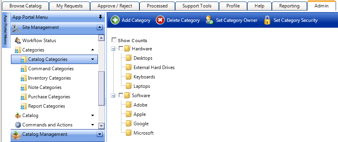The height and width of the screenshot is (142, 338).
Task: Enable the Show Counts checkbox
Action: tap(114, 40)
